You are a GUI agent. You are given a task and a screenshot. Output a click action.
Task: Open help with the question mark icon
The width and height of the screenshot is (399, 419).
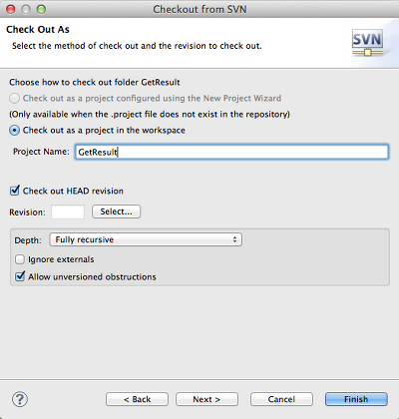(x=20, y=399)
